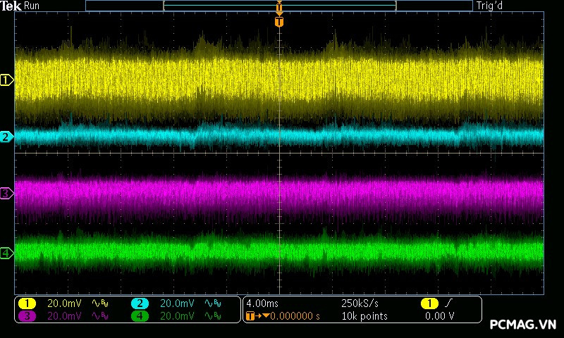Viewport: 564px width, 338px height.
Task: Click the Run acquisition status label
Action: (x=32, y=6)
